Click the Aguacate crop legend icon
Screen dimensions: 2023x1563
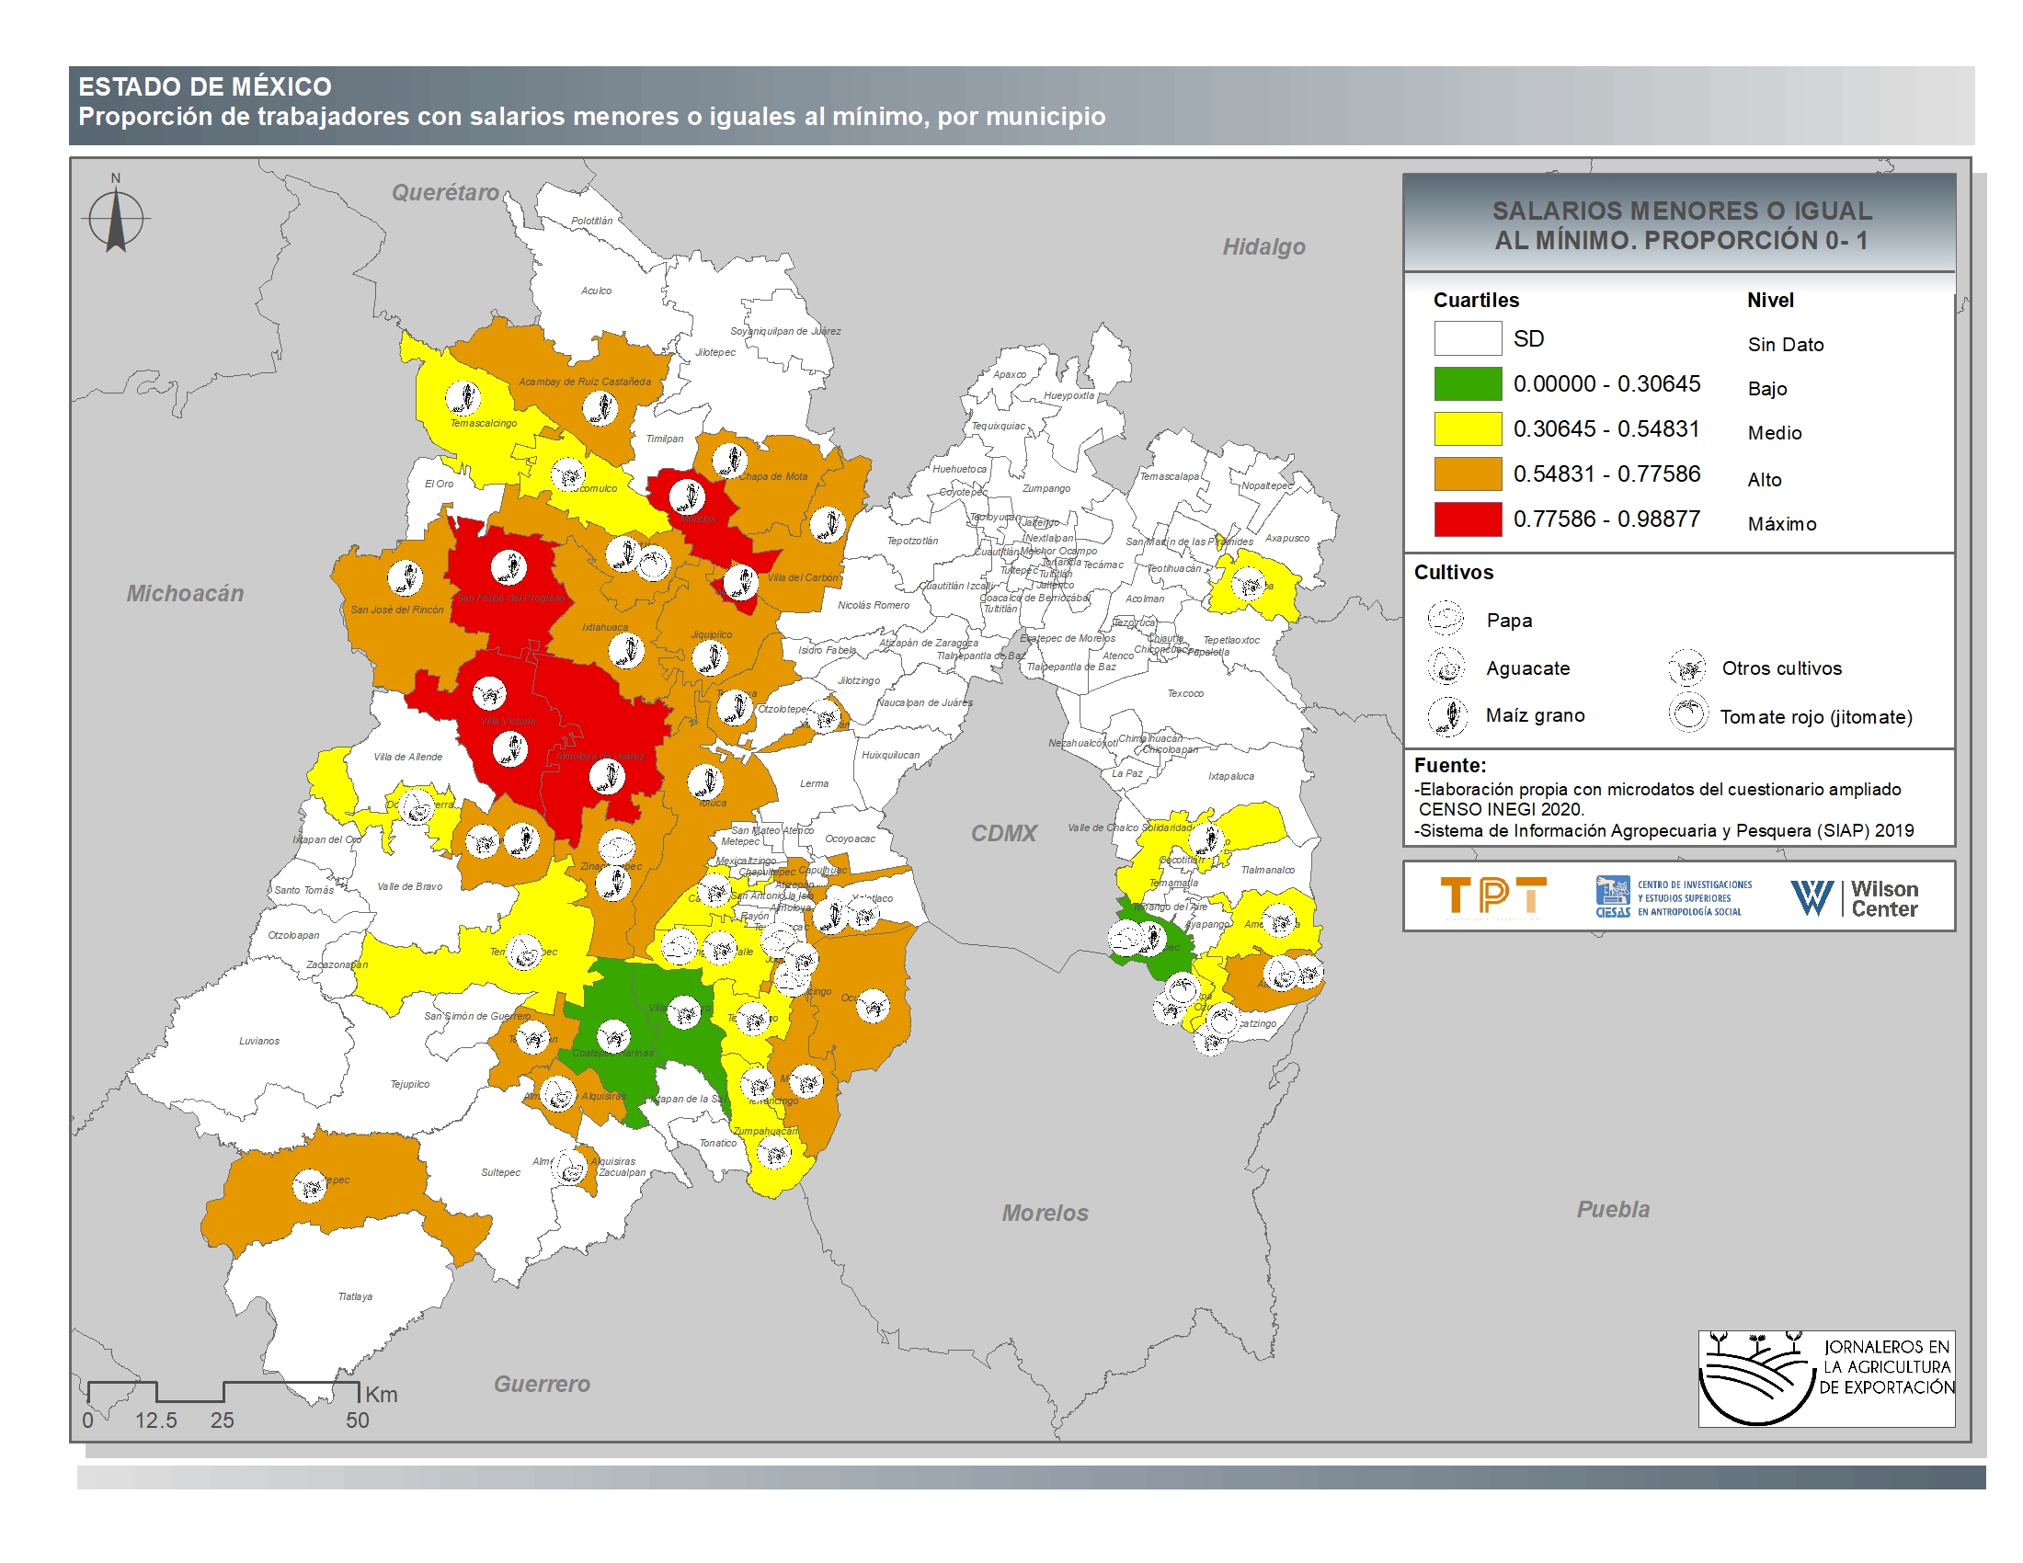(x=1445, y=666)
